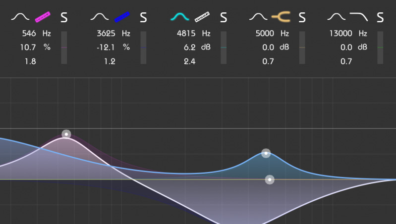The image size is (396, 224).
Task: Click the 5000 Hz frequency value
Action: coord(265,34)
